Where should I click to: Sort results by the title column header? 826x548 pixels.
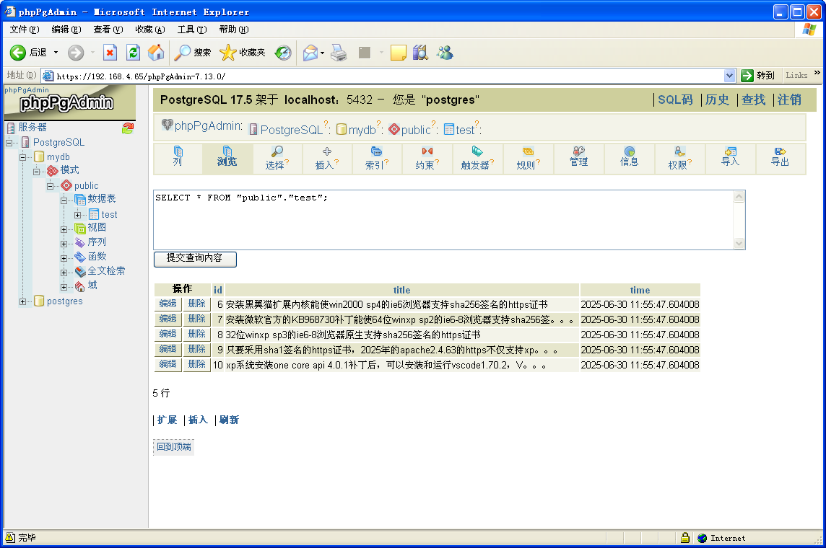click(401, 291)
